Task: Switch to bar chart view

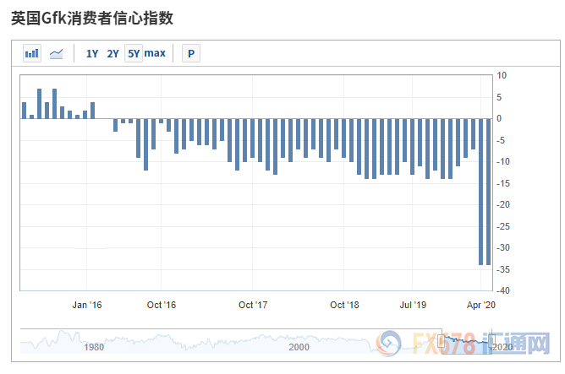Action: coord(32,54)
